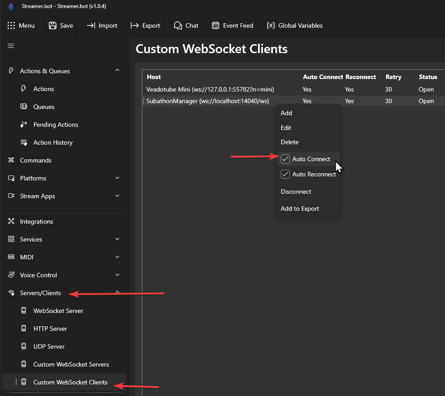Collapse the Actions & Queues section
The height and width of the screenshot is (396, 445).
point(117,71)
